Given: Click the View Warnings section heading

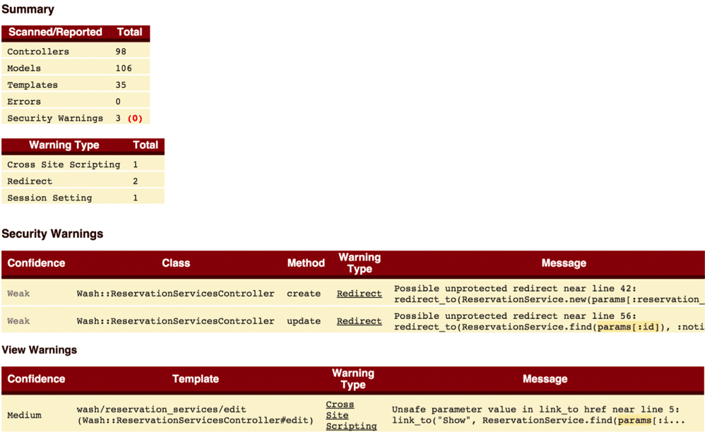Looking at the screenshot, I should point(39,350).
